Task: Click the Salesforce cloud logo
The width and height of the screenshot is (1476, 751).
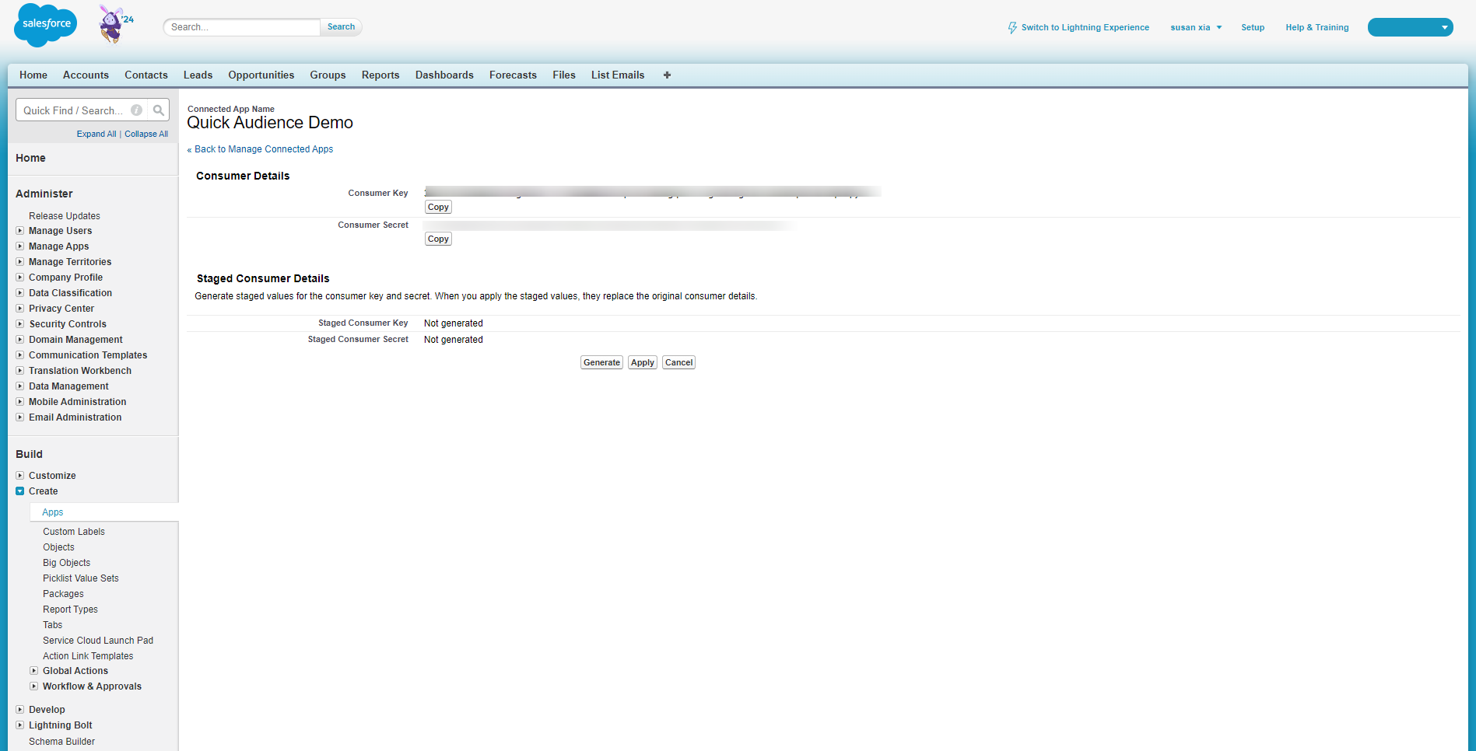Action: 46,25
